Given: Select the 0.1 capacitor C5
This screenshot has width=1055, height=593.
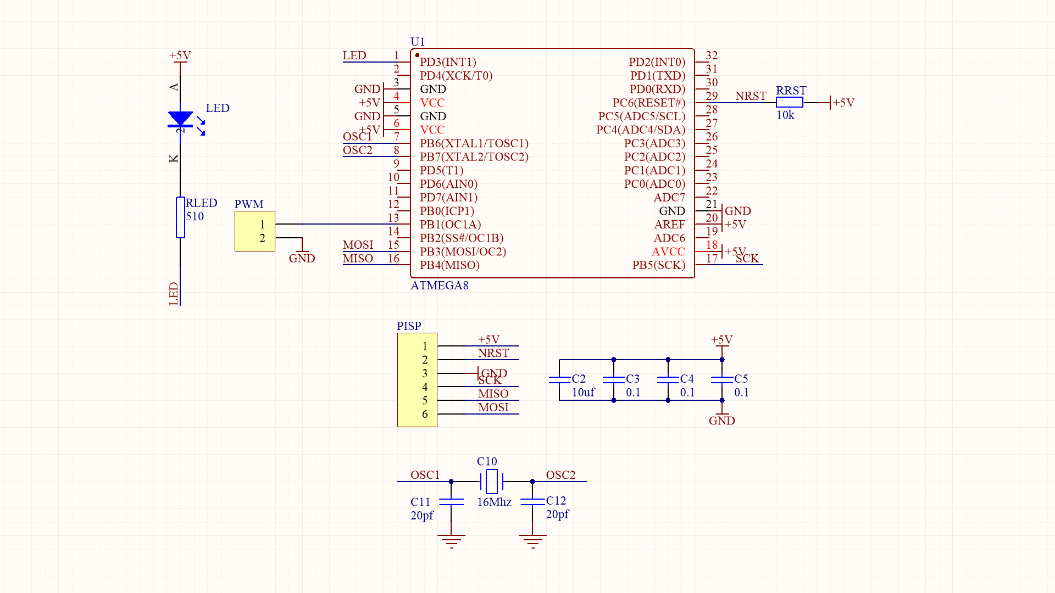Looking at the screenshot, I should pyautogui.click(x=721, y=379).
